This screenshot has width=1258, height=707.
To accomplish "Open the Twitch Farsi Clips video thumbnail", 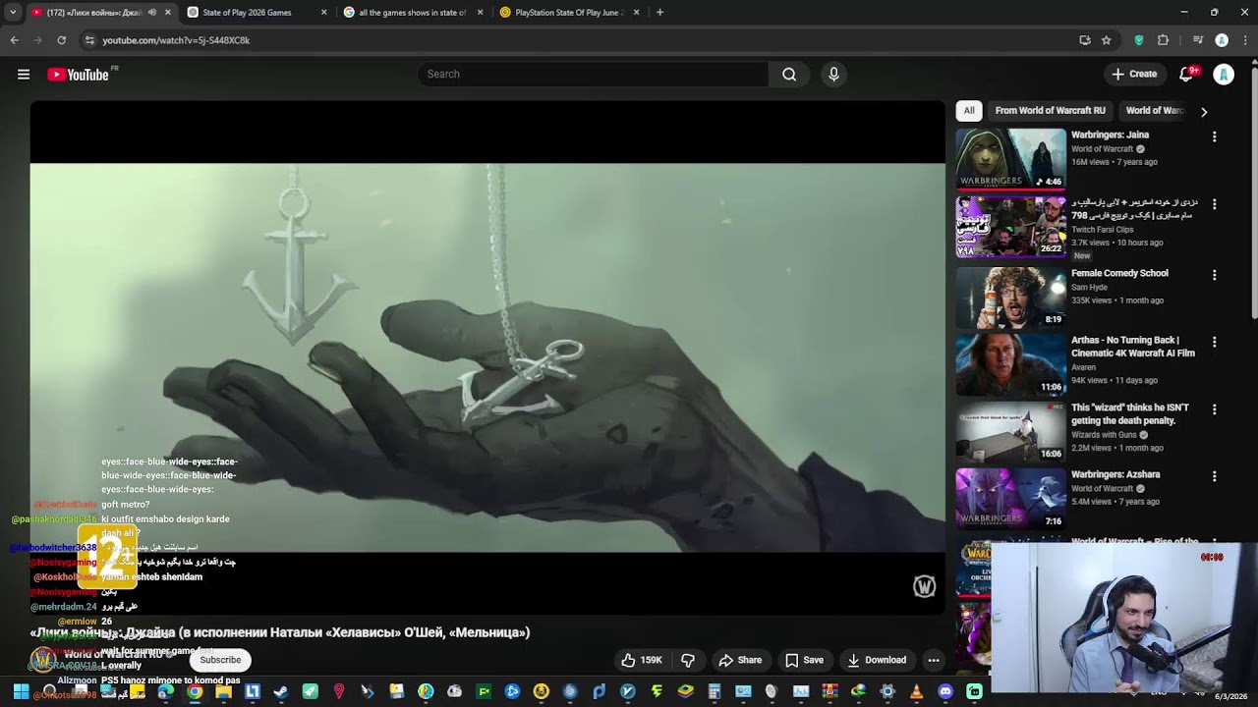I will 1010,227.
